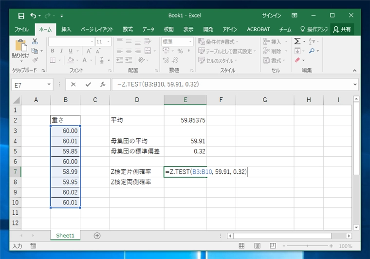370x259 pixels.
Task: Click the Font Color A icon
Action: pos(85,60)
